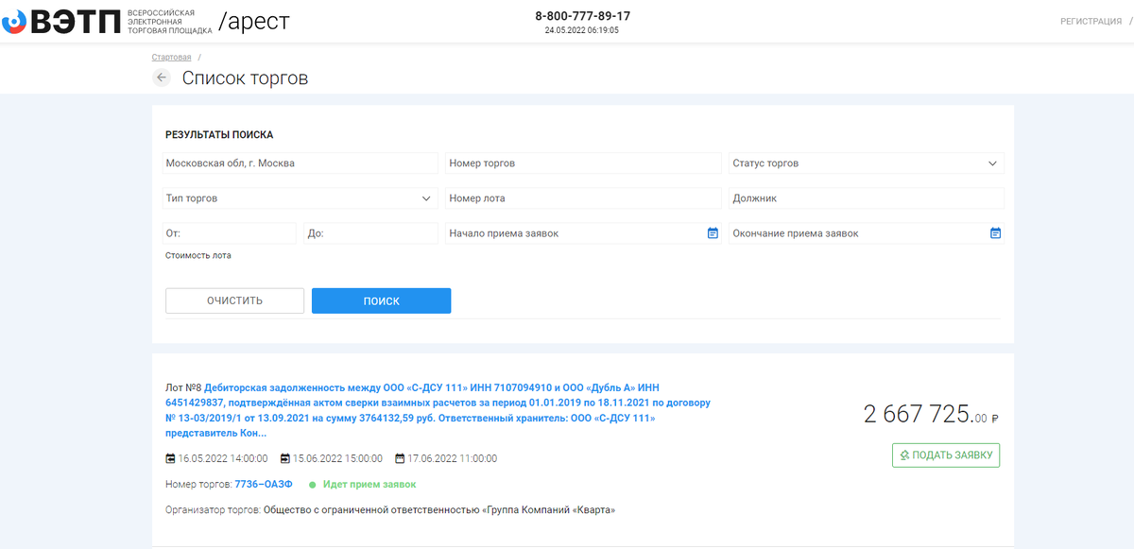Viewport: 1134px width, 549px height.
Task: Click the Идет прием заявок status text
Action: (369, 484)
